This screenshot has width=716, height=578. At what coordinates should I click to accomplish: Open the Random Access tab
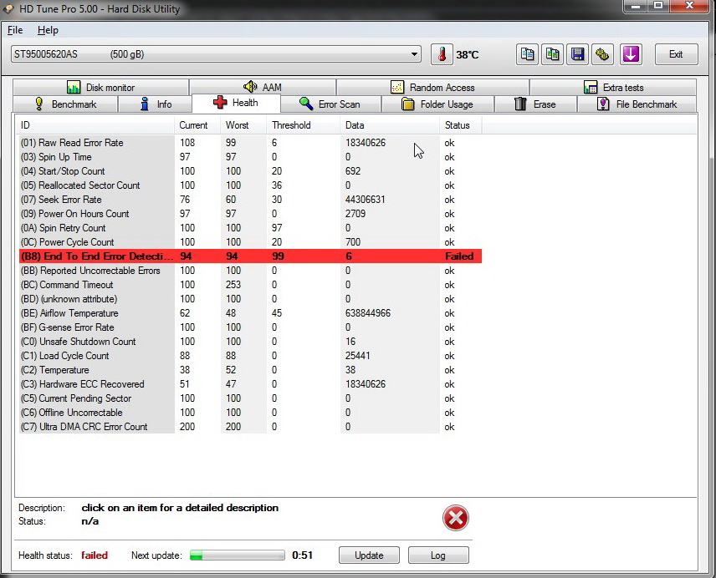(433, 87)
